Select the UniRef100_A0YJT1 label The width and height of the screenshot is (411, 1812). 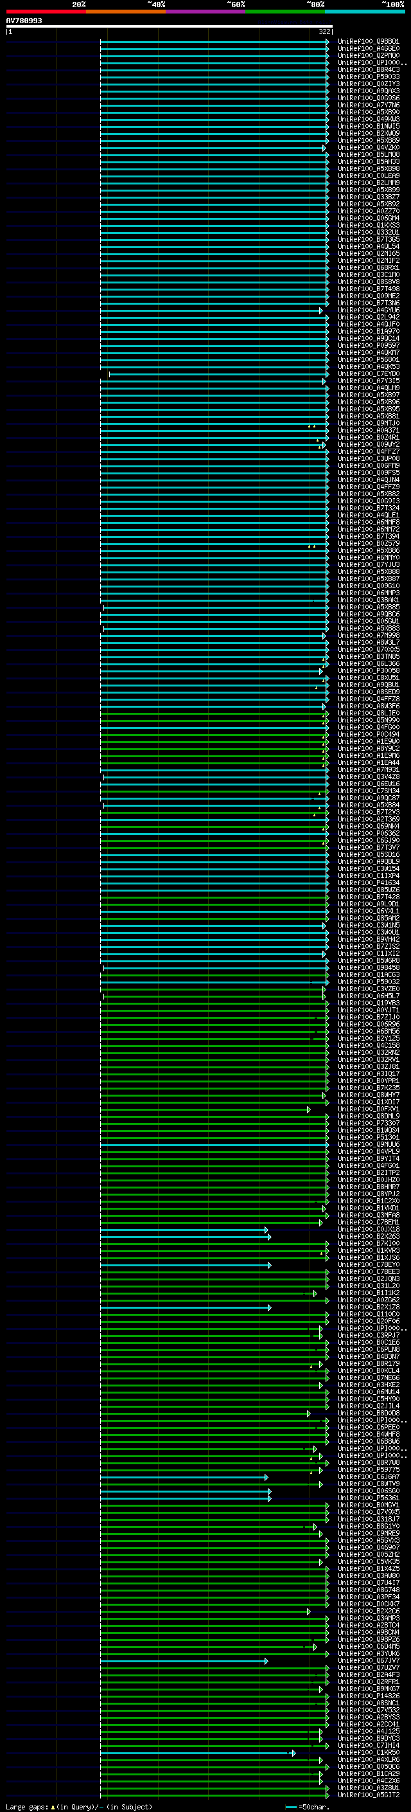(369, 1010)
